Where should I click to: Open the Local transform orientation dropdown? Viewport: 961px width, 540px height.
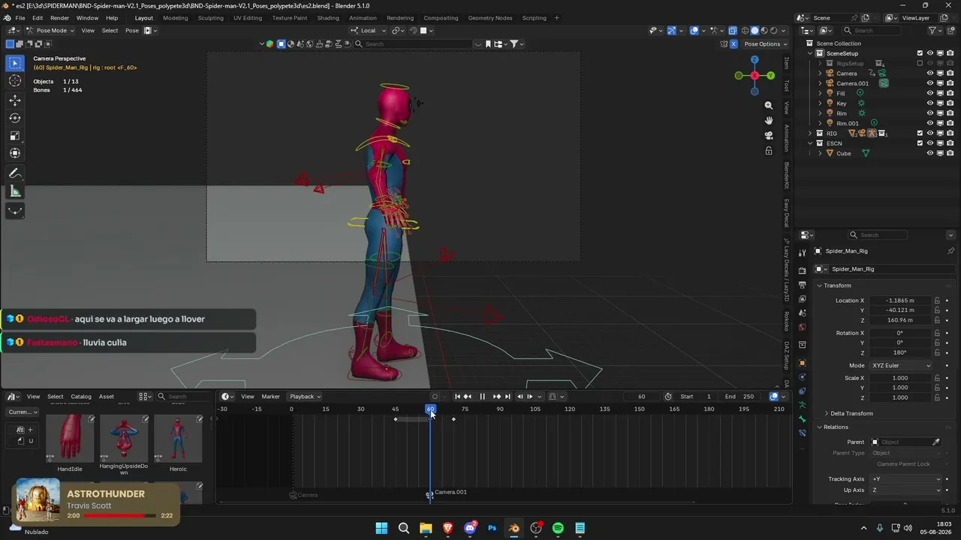[369, 31]
